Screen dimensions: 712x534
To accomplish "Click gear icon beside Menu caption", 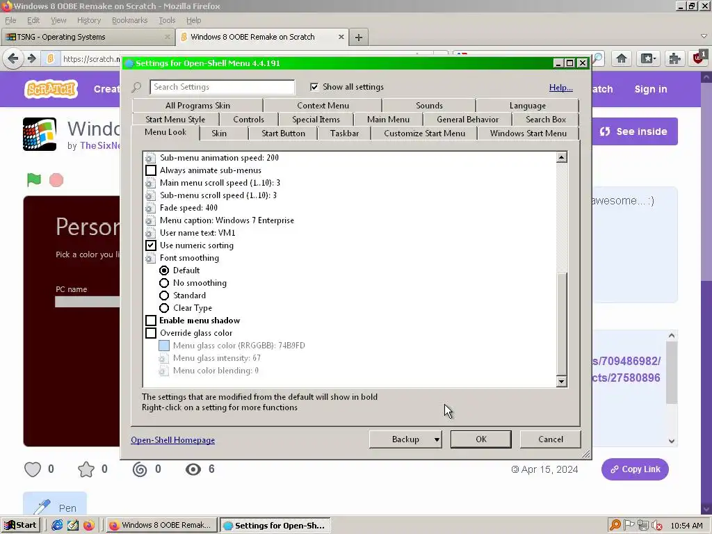I will tap(150, 221).
